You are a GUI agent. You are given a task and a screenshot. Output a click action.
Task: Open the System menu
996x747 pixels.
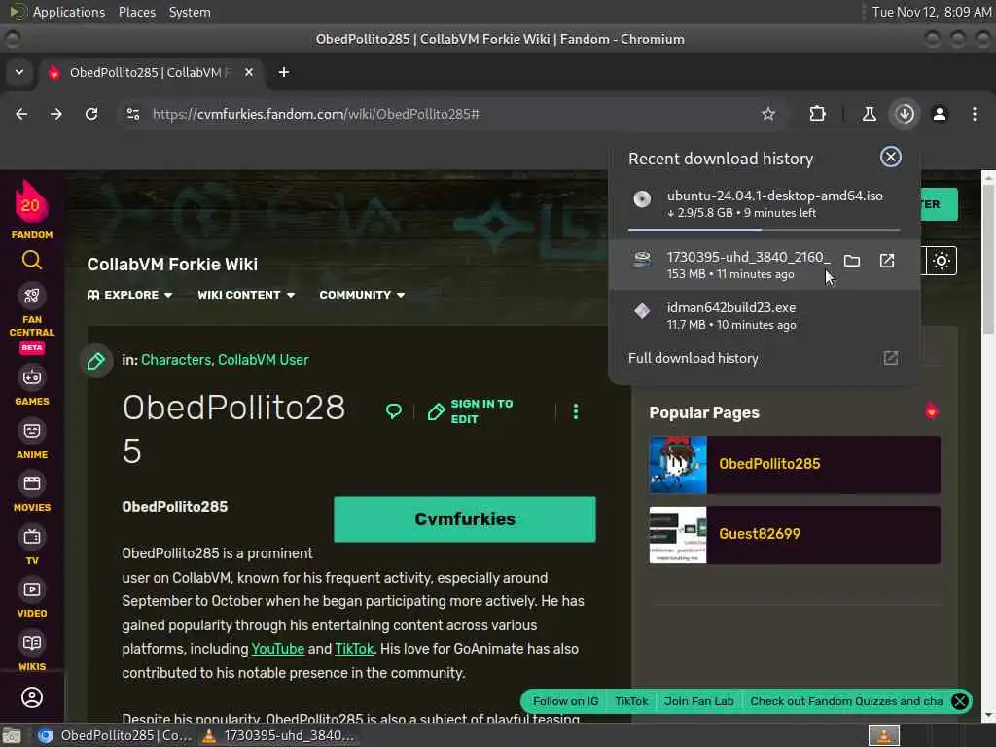190,12
